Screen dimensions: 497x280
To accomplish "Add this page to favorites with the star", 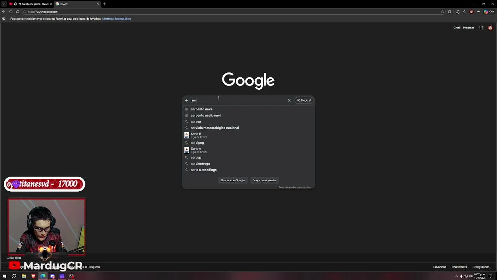I will [x=443, y=12].
